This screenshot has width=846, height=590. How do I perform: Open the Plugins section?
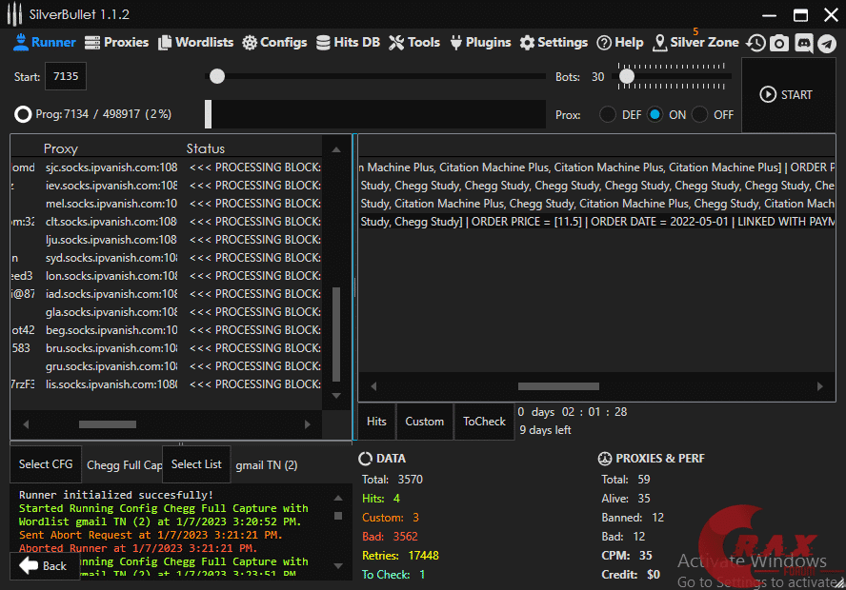click(480, 42)
